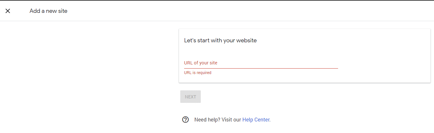The image size is (434, 133).
Task: Click the 'Add a new site' page title
Action: [48, 11]
